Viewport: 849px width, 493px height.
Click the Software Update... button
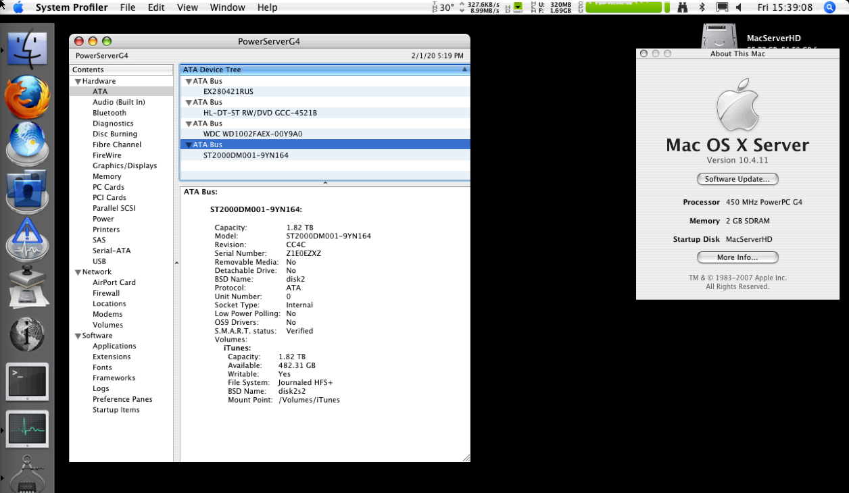point(737,179)
